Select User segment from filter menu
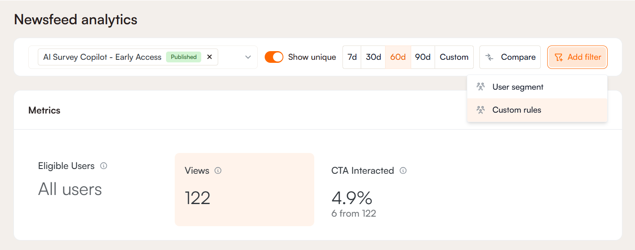Viewport: 635px width, 250px height. (x=518, y=87)
